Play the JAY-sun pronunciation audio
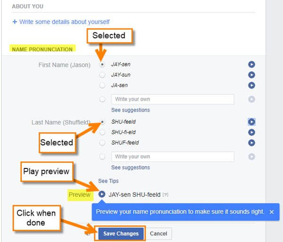 tap(251, 75)
